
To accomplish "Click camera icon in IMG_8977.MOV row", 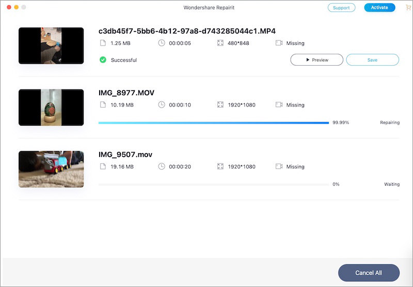I will click(279, 105).
